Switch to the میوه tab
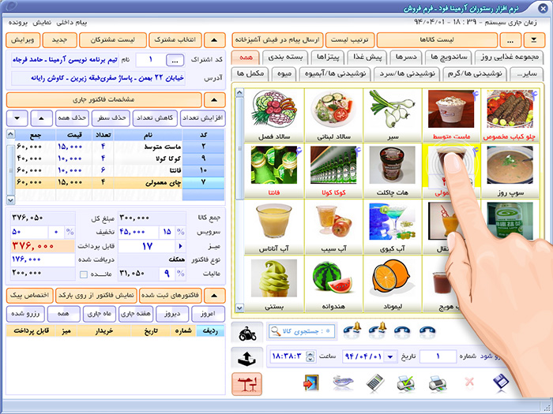Viewport: 553px width, 414px height. click(284, 74)
